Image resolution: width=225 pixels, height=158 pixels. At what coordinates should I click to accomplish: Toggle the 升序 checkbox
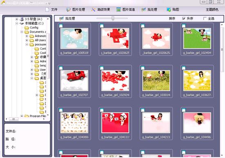183,18
